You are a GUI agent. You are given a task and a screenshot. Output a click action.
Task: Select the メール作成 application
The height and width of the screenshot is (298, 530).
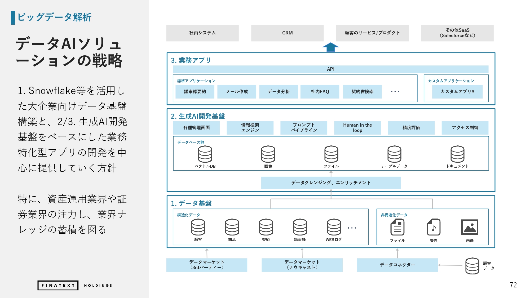pos(237,92)
